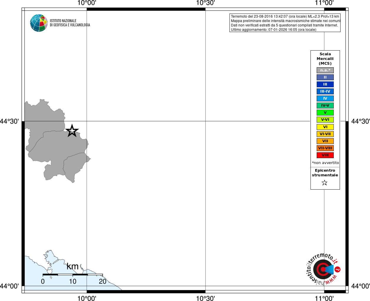Click the Istituto Nazionale di Geofisica text
The width and height of the screenshot is (370, 301).
[x=70, y=23]
